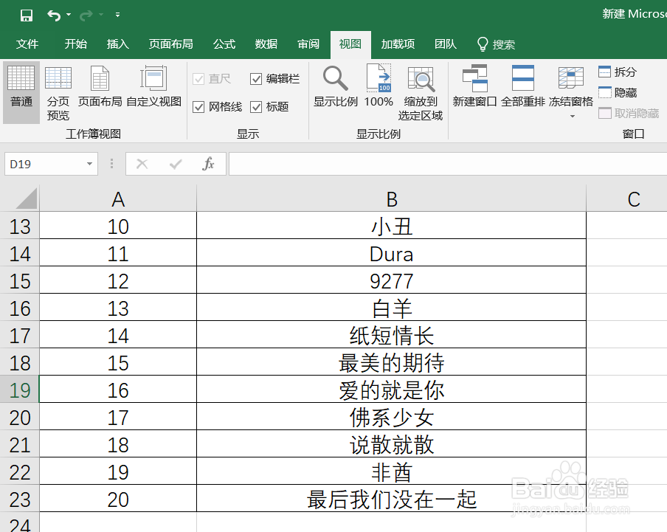Open 自定义视图 custom views

pyautogui.click(x=154, y=87)
